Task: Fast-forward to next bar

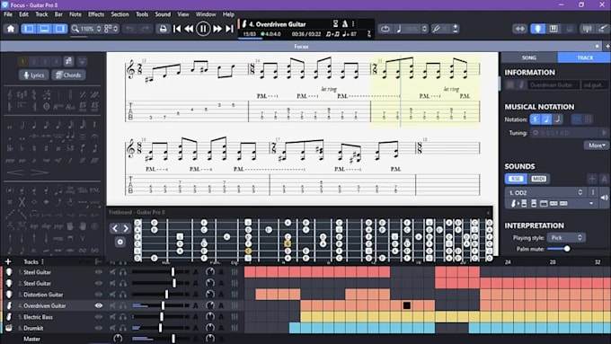Action: [x=217, y=29]
